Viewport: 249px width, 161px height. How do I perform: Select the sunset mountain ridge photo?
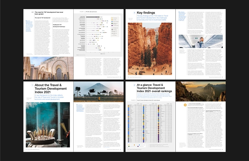pos(201,92)
